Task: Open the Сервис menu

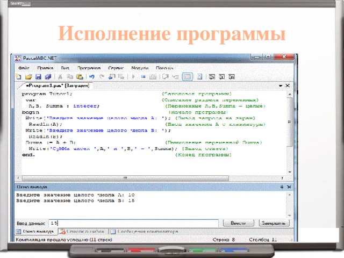Action: (x=116, y=68)
